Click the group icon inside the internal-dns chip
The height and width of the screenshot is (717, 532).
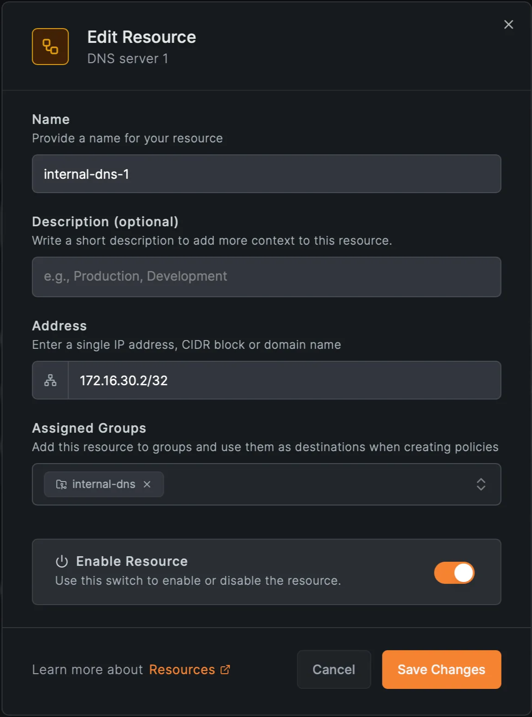coord(60,484)
